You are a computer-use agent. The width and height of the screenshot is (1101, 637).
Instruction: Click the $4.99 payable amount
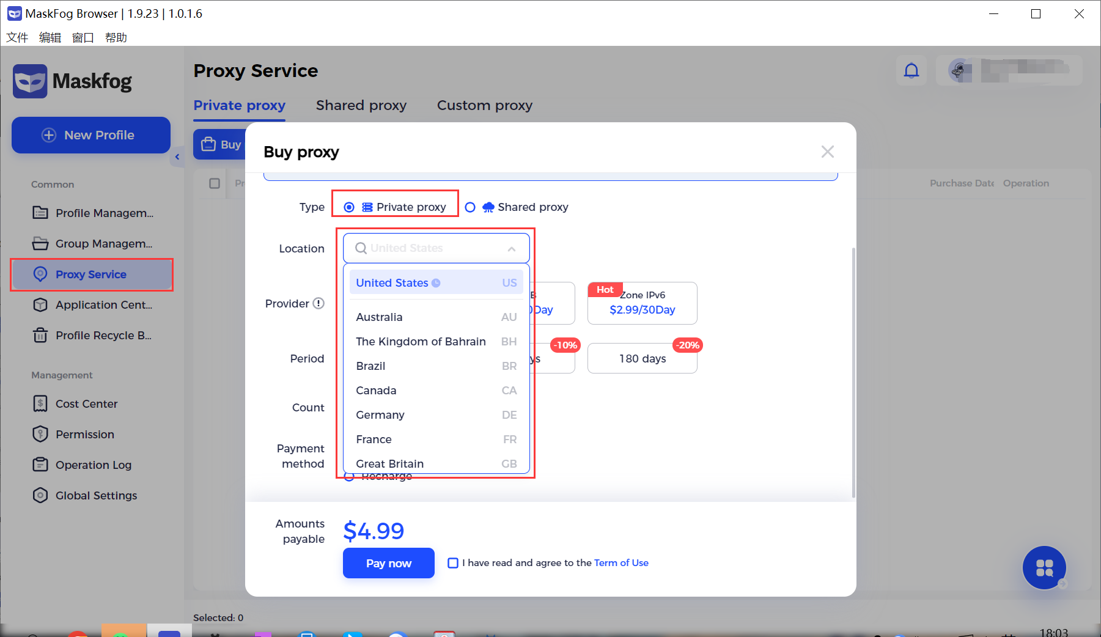pos(374,531)
